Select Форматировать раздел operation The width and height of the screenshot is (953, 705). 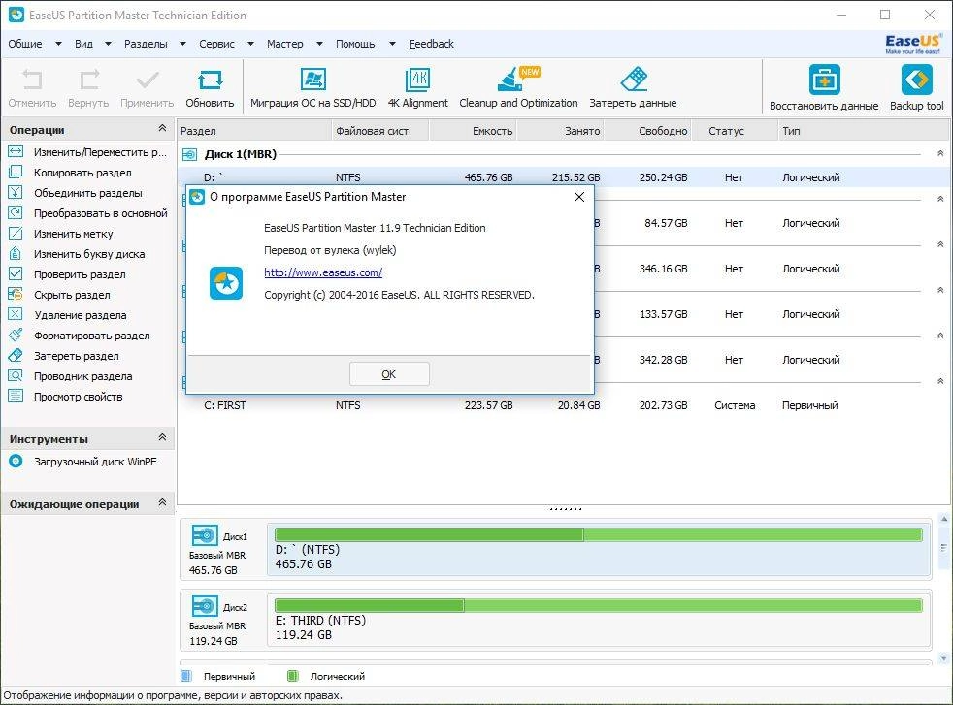click(79, 336)
